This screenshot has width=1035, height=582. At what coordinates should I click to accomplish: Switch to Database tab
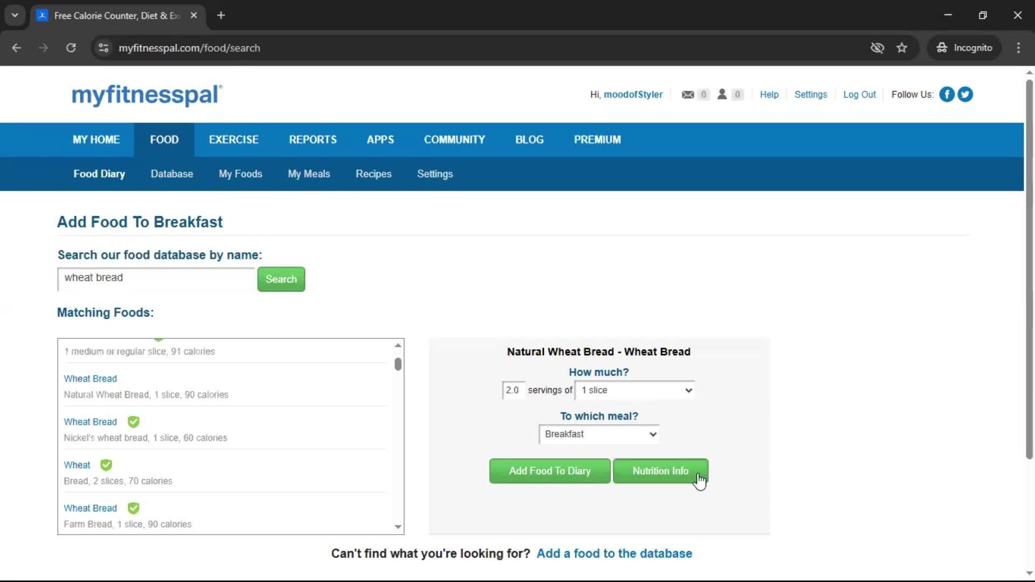coord(171,174)
